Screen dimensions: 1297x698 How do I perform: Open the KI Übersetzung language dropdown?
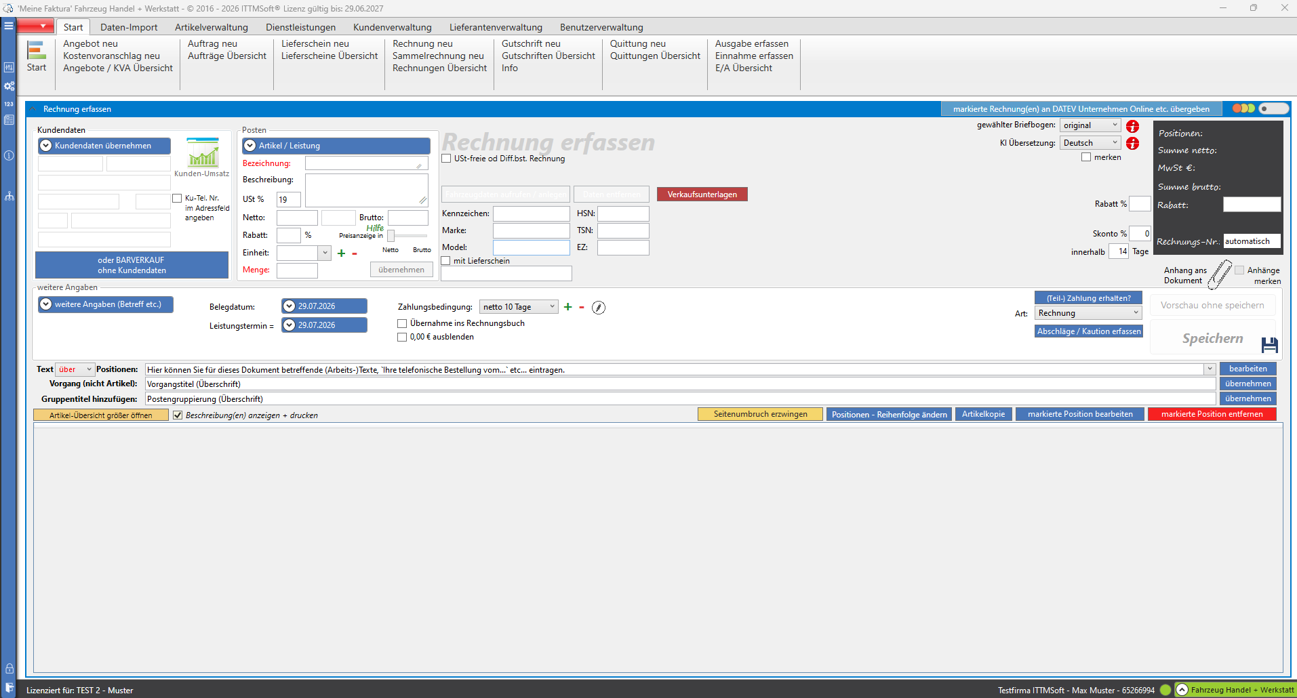(x=1090, y=143)
